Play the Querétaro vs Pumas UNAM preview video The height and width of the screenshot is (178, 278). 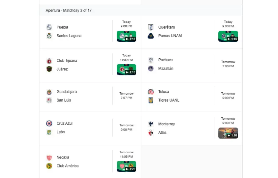(228, 36)
